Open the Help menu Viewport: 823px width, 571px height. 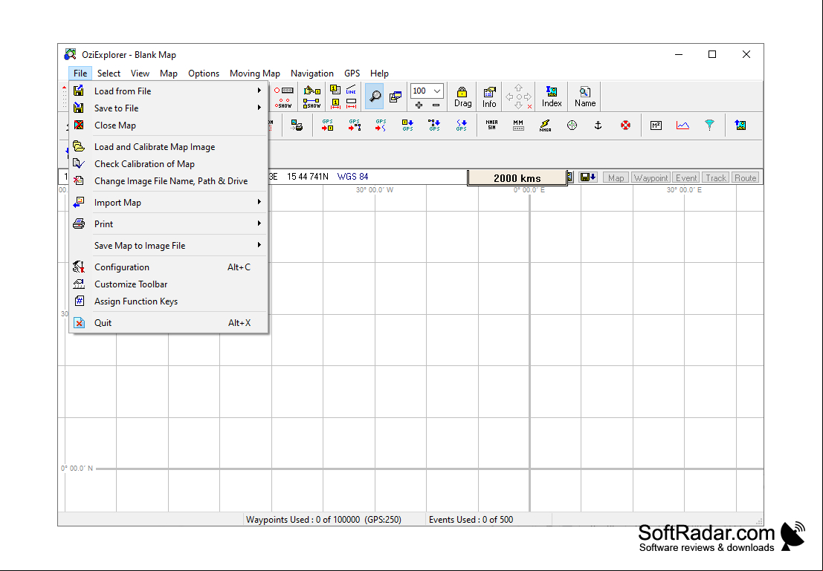(x=379, y=74)
